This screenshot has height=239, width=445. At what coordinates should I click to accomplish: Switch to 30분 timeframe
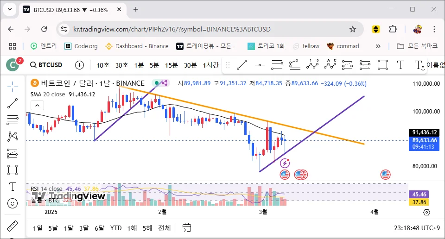coord(191,65)
